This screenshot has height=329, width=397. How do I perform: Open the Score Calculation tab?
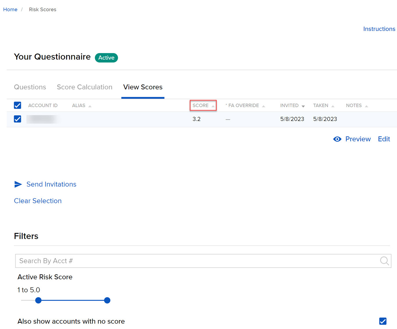coord(84,87)
